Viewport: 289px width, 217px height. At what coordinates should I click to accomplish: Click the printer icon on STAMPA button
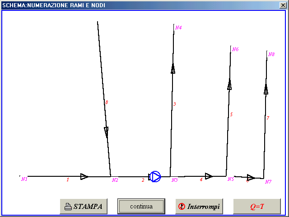tap(68, 207)
